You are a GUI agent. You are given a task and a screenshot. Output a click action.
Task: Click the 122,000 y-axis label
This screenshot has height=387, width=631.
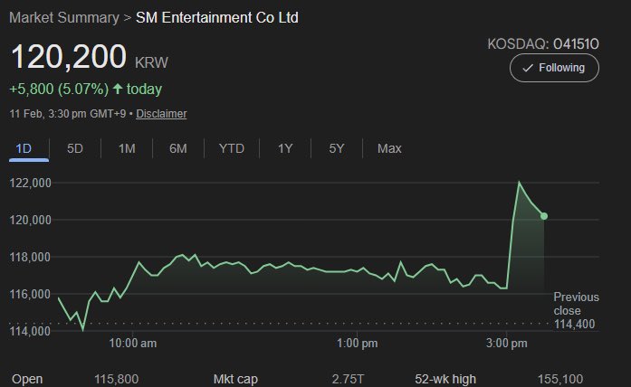tap(31, 183)
